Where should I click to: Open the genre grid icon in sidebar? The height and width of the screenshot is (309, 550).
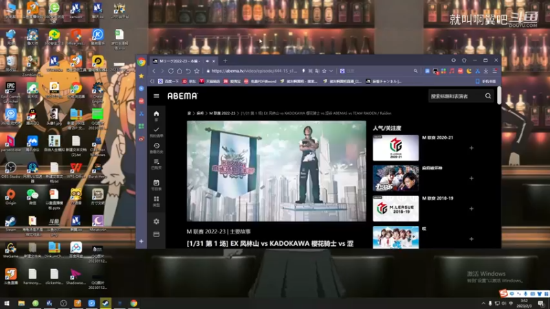(157, 201)
